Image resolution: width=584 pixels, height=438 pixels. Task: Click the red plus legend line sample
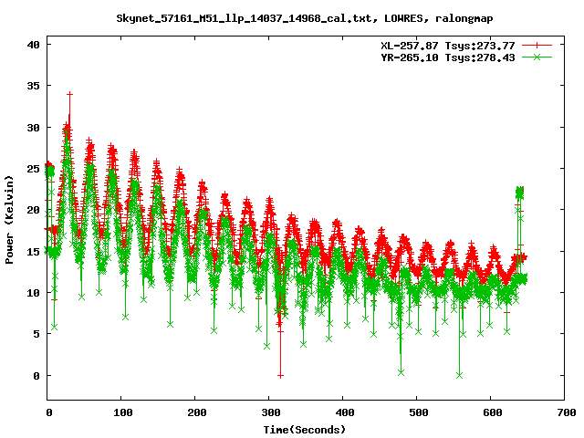pyautogui.click(x=537, y=46)
